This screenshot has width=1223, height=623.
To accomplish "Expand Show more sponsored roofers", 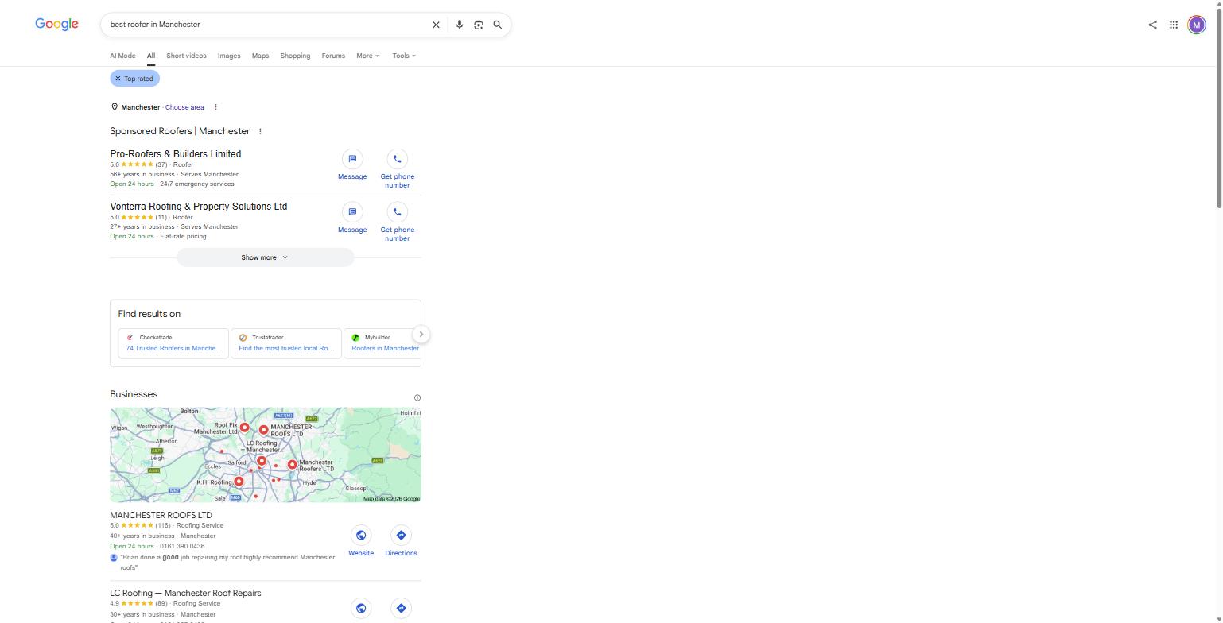I will tap(265, 257).
